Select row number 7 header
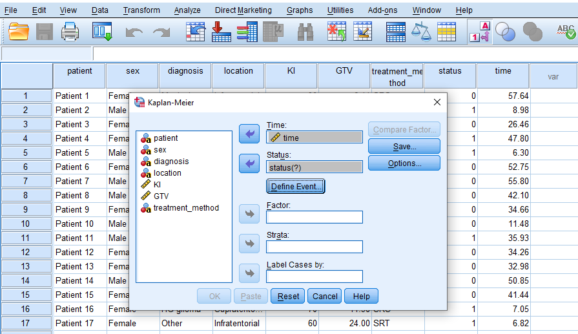The image size is (578, 334). pyautogui.click(x=26, y=181)
